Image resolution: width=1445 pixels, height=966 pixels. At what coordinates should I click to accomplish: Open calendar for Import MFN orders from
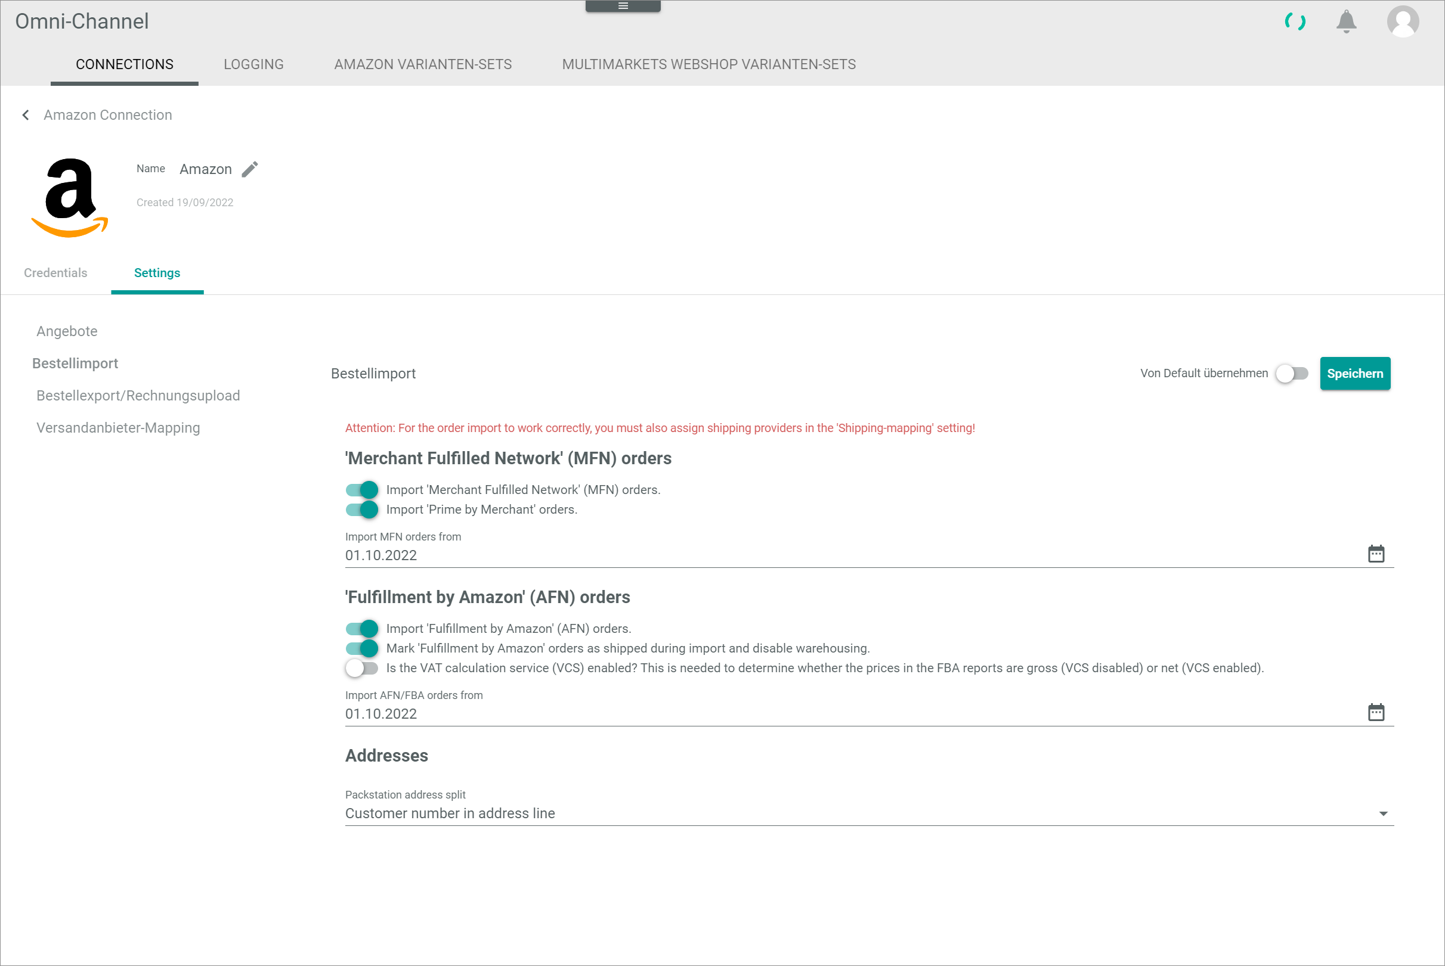1376,554
